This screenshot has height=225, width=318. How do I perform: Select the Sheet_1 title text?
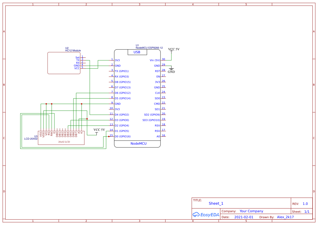click(x=216, y=203)
